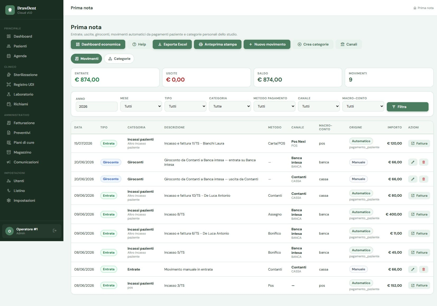Image resolution: width=437 pixels, height=306 pixels.
Task: Open Fattura for Incasso e fattura 6/TS
Action: click(419, 233)
